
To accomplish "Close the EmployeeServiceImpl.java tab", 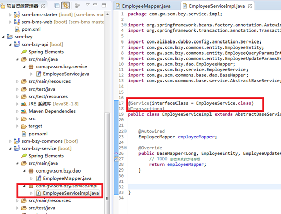I will pos(250,6).
